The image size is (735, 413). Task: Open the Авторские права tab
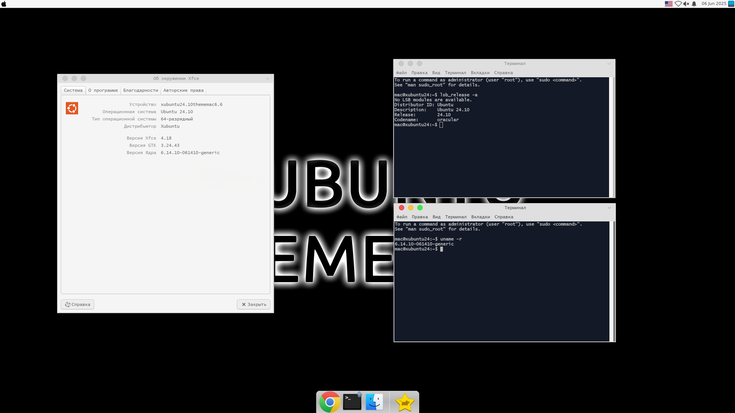tap(183, 90)
